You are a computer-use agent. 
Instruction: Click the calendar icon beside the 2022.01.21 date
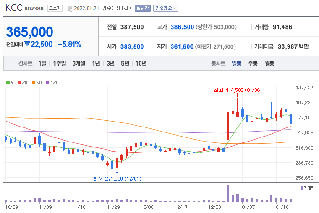point(70,9)
